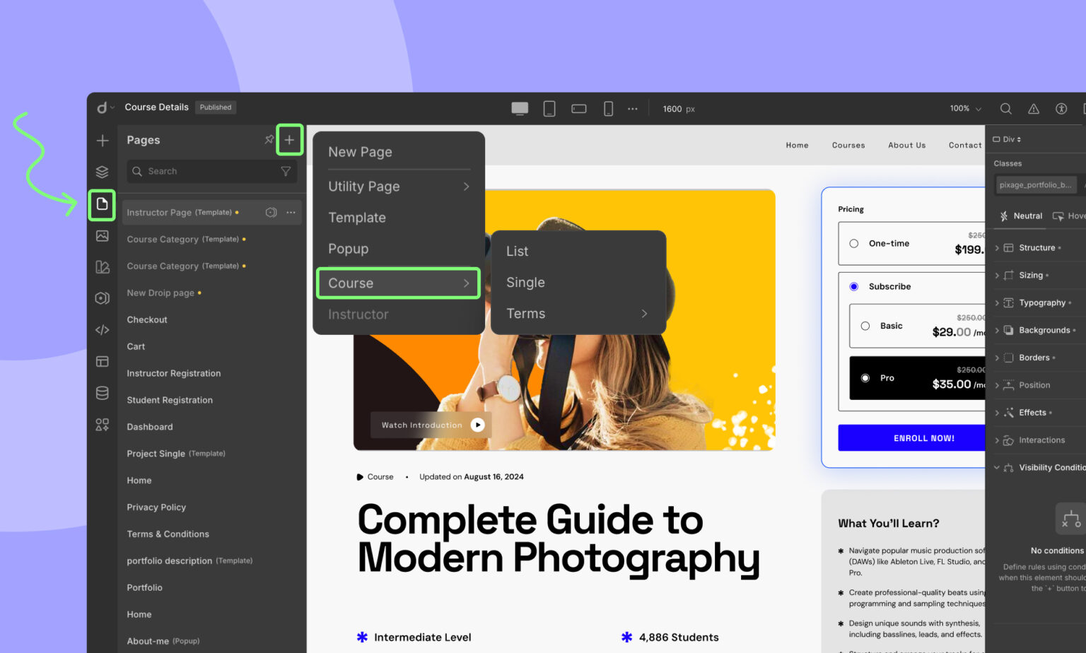Select the Pro plan radio button
This screenshot has width=1086, height=653.
coord(865,378)
